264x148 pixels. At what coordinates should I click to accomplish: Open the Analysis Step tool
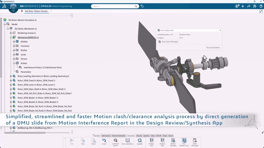(162, 142)
